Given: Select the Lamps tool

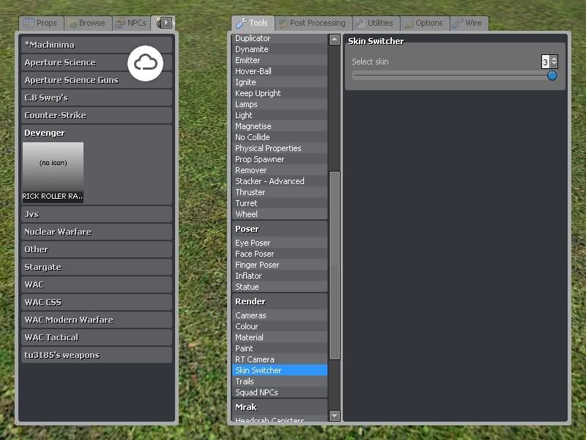Looking at the screenshot, I should coord(280,104).
